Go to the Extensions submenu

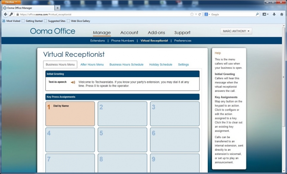[98, 40]
